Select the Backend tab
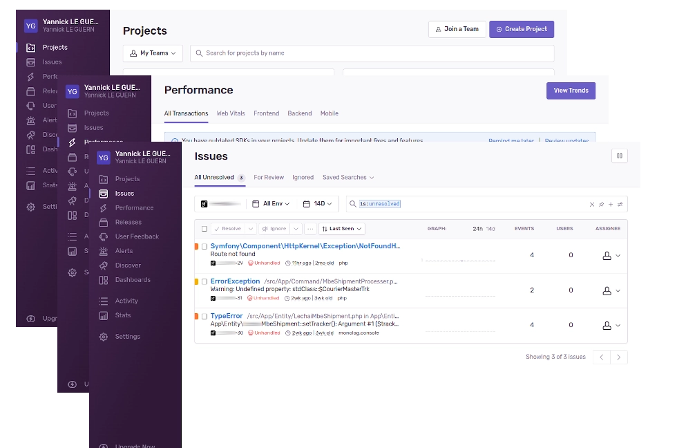The image size is (677, 448). (x=300, y=113)
